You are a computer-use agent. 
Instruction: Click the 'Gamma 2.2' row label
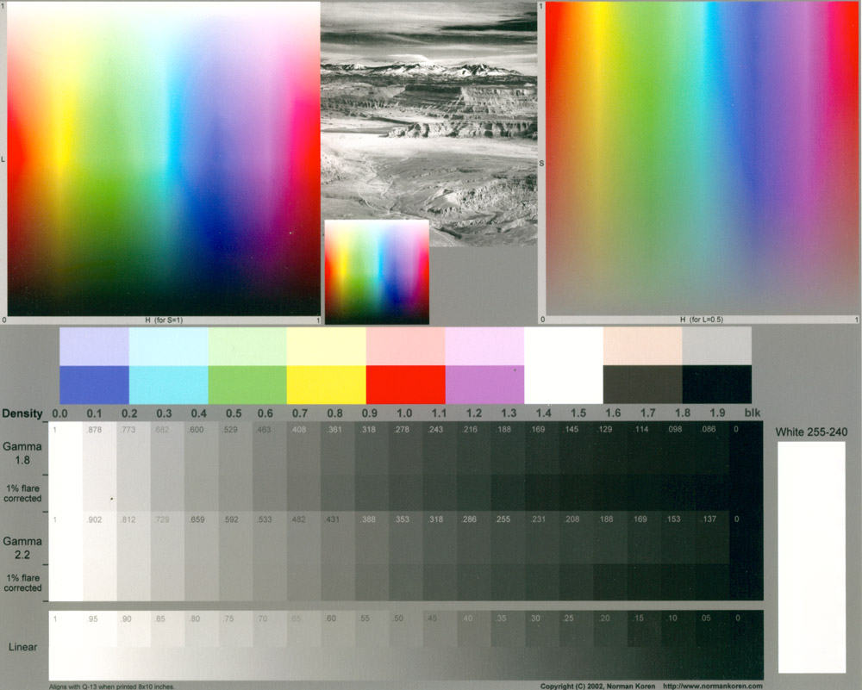click(x=22, y=548)
